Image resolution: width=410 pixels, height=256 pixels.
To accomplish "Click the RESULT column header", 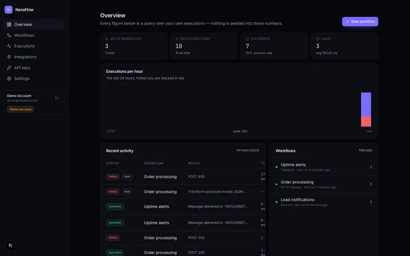I will coord(194,163).
